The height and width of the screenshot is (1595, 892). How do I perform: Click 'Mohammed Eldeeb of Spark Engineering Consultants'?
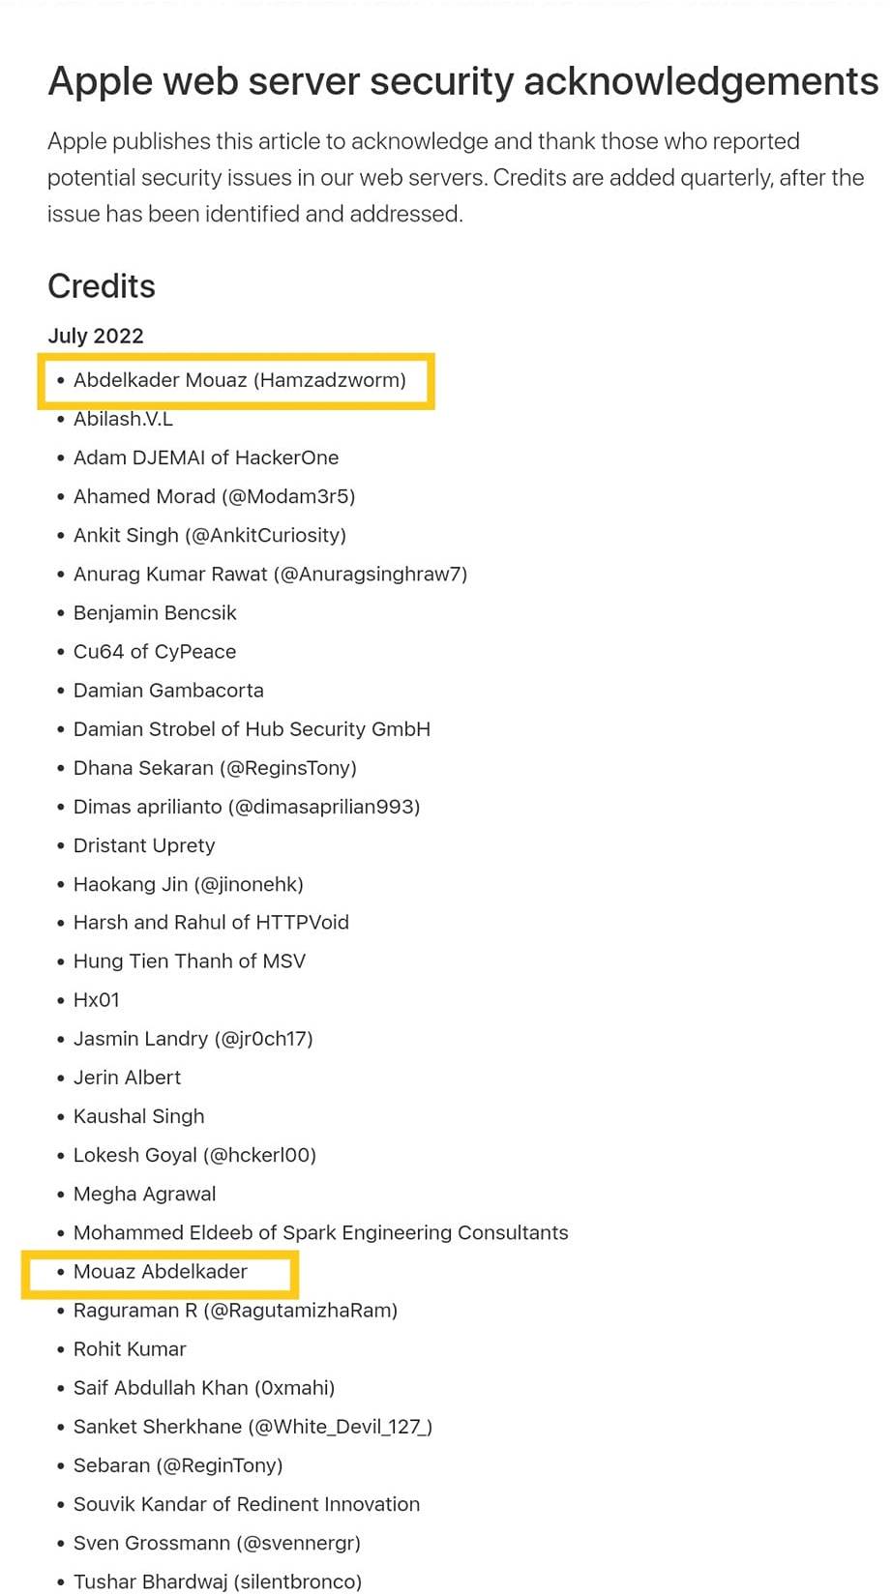(x=320, y=1232)
